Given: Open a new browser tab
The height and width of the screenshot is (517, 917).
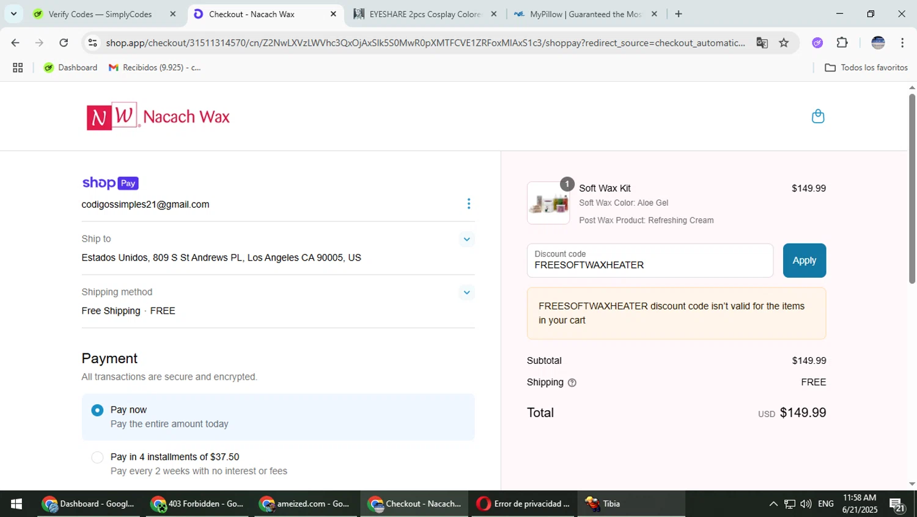Looking at the screenshot, I should 679,14.
